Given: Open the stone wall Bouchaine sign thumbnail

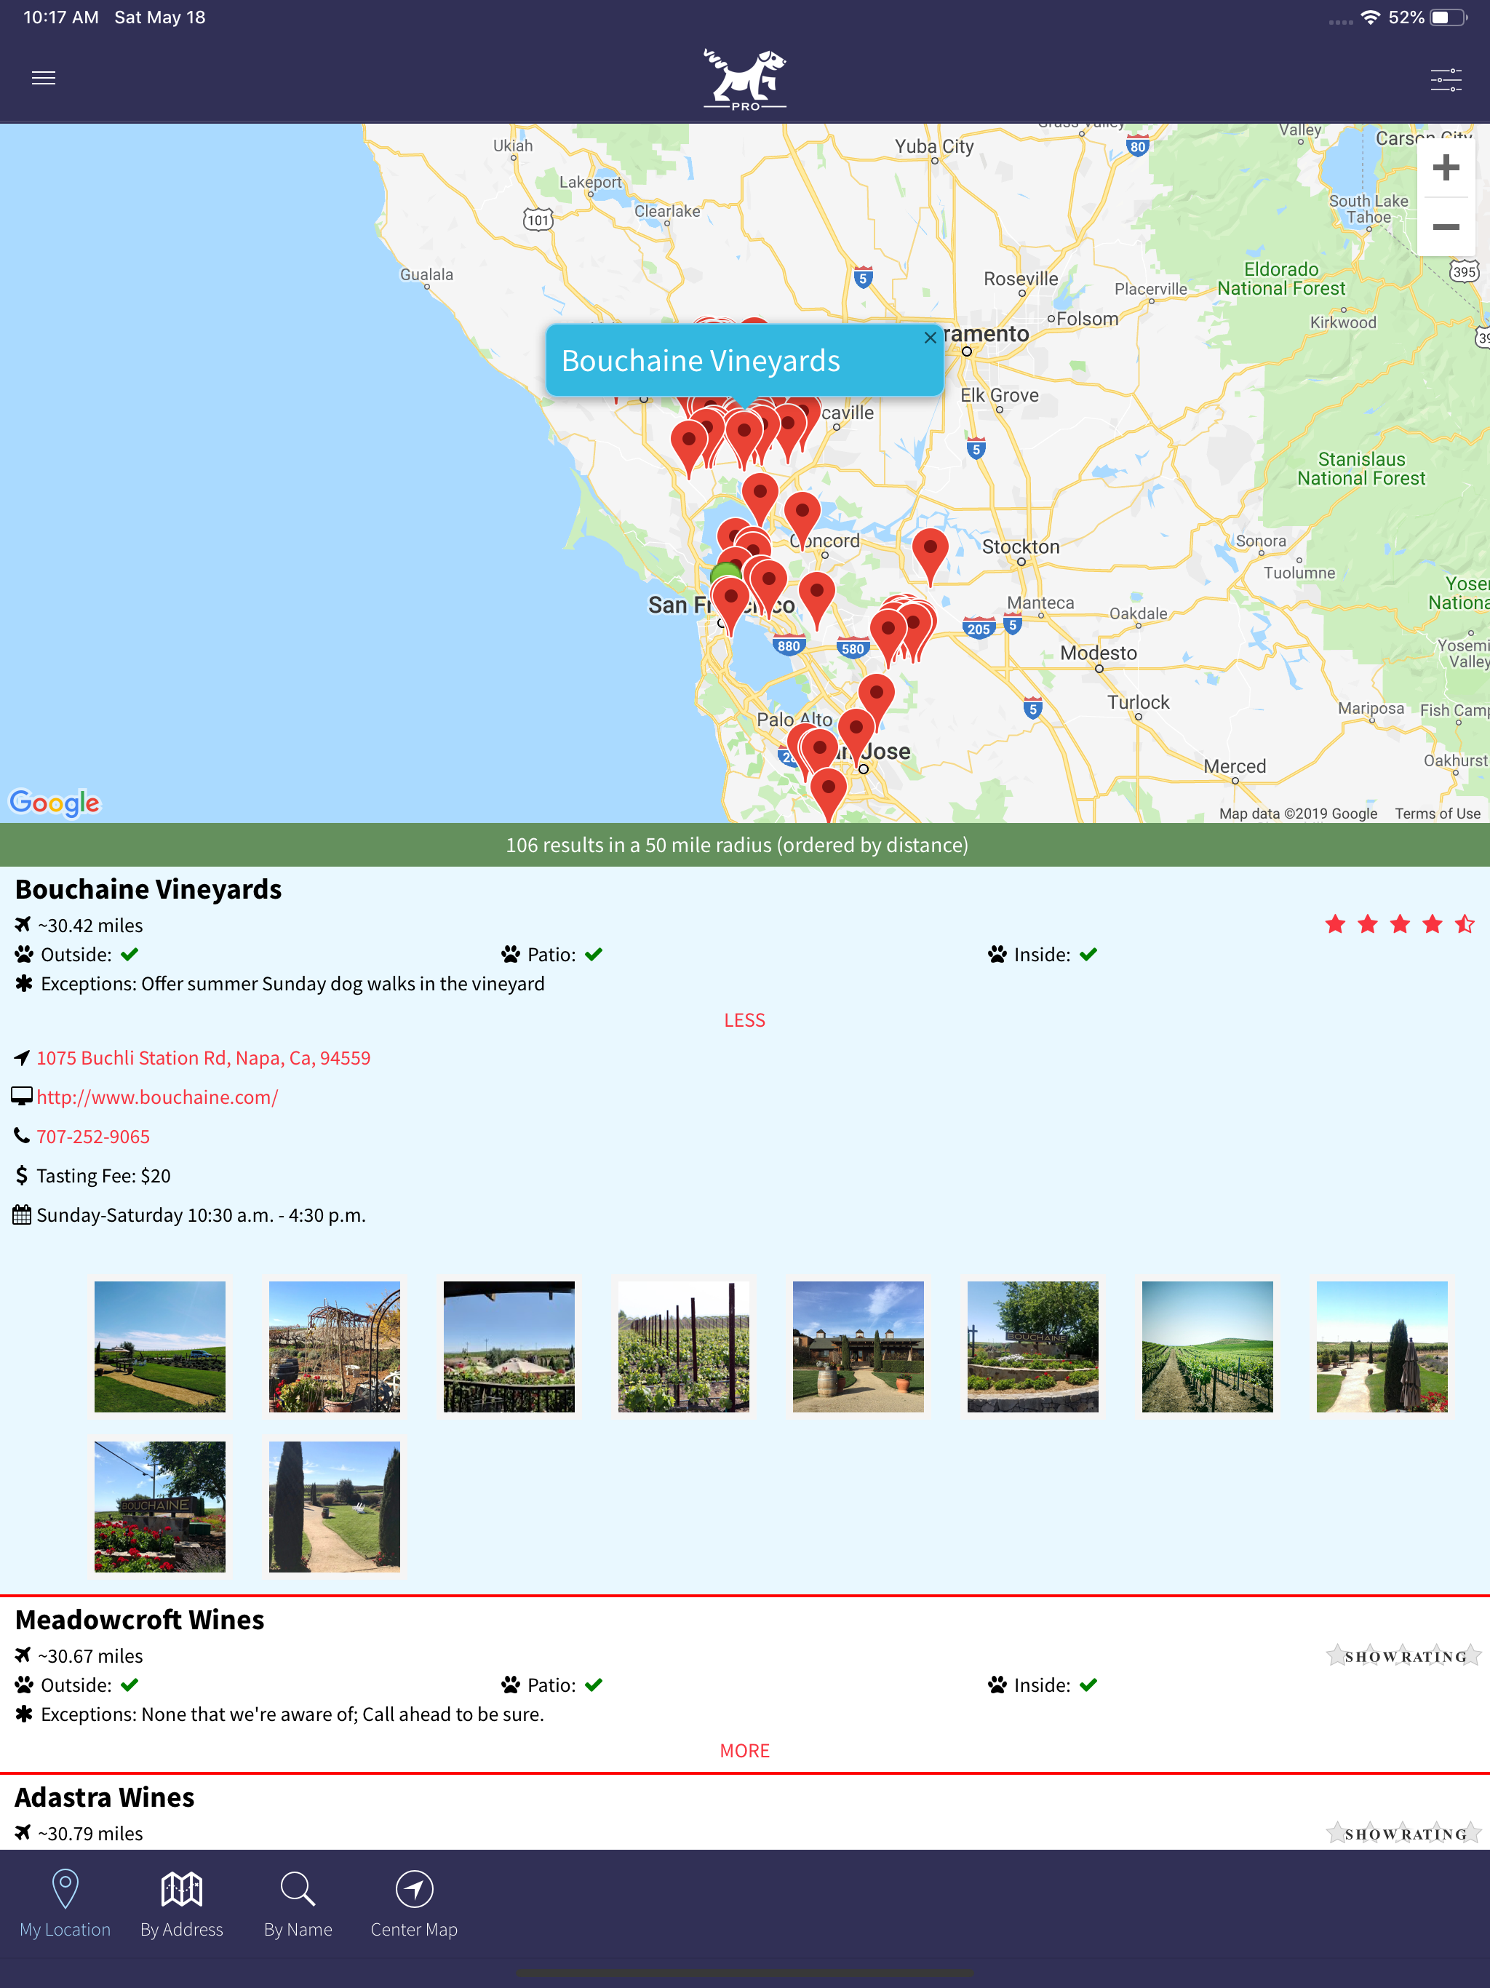Looking at the screenshot, I should point(1032,1346).
